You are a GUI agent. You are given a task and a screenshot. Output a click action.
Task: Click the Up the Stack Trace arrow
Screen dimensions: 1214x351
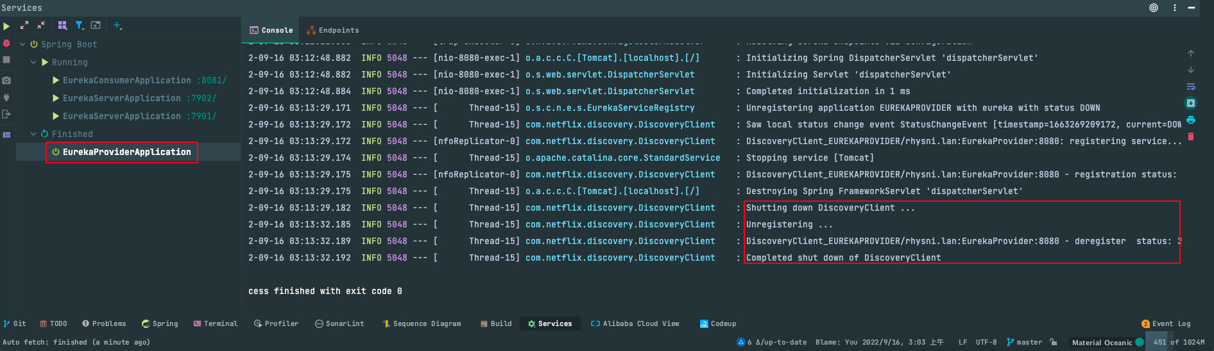point(1191,53)
